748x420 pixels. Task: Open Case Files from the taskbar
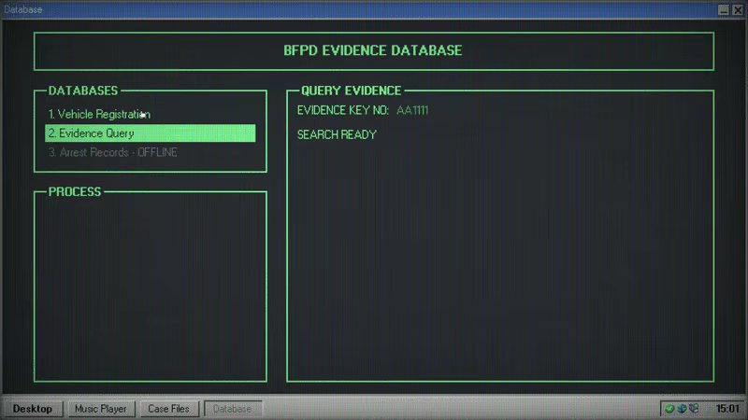[168, 409]
